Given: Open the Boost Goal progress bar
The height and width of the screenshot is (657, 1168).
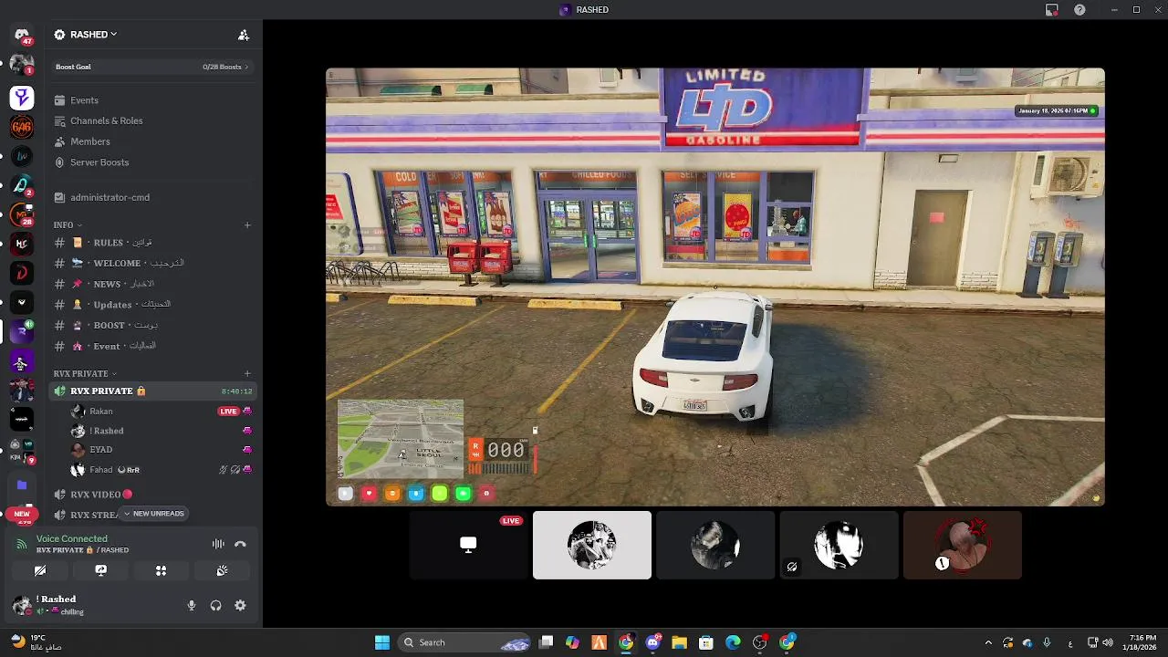Looking at the screenshot, I should (x=151, y=67).
